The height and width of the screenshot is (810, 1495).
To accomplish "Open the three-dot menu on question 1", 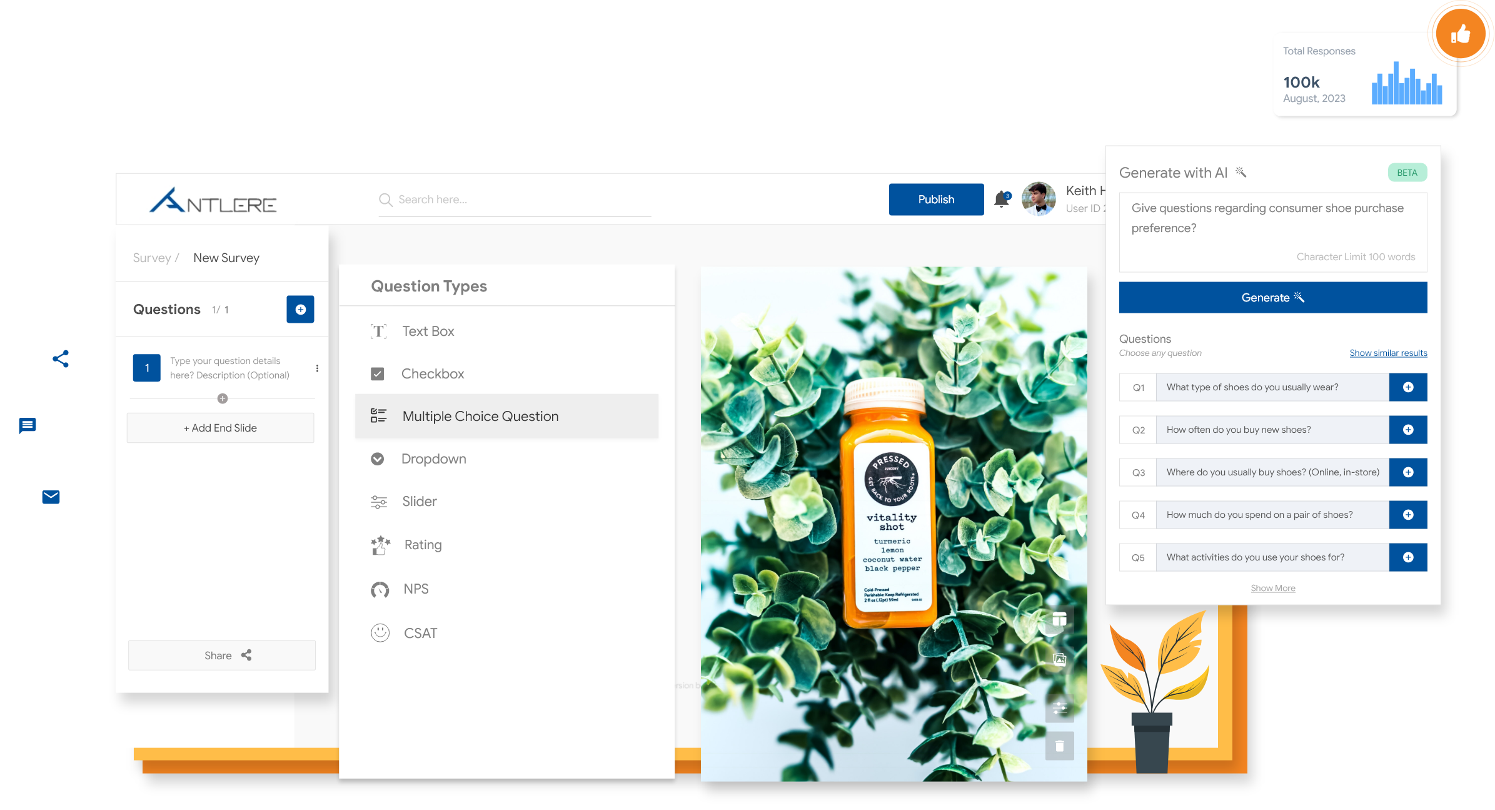I will 317,368.
